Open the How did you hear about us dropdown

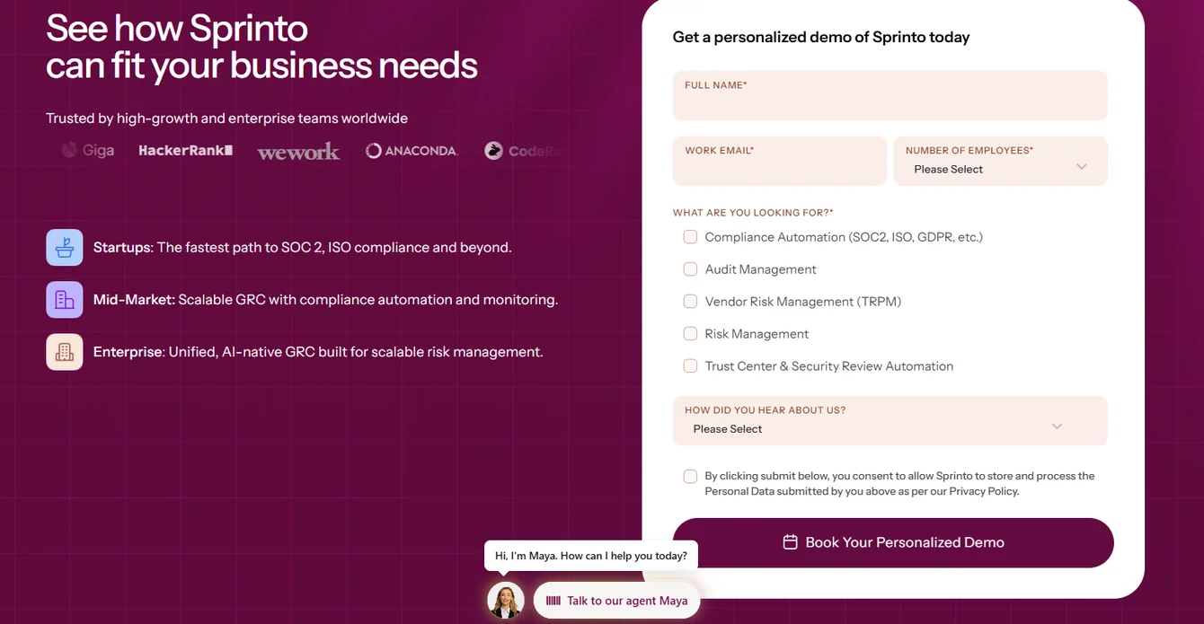click(x=890, y=420)
